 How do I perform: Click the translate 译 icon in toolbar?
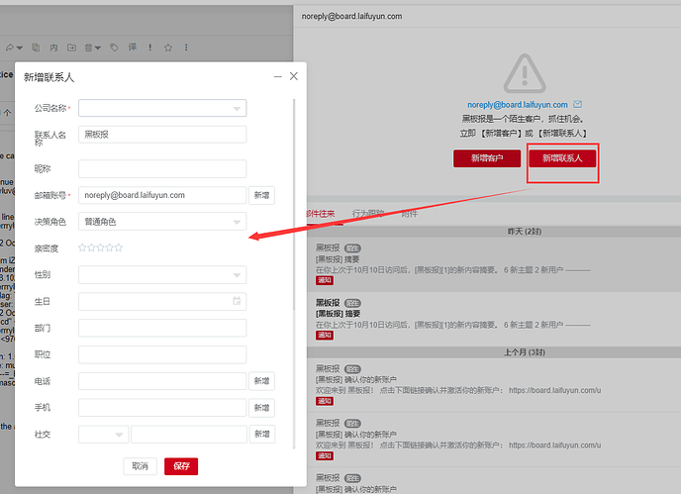133,47
